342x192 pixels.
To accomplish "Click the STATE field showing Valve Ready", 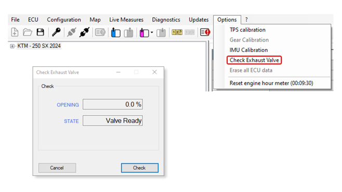I will pos(113,120).
